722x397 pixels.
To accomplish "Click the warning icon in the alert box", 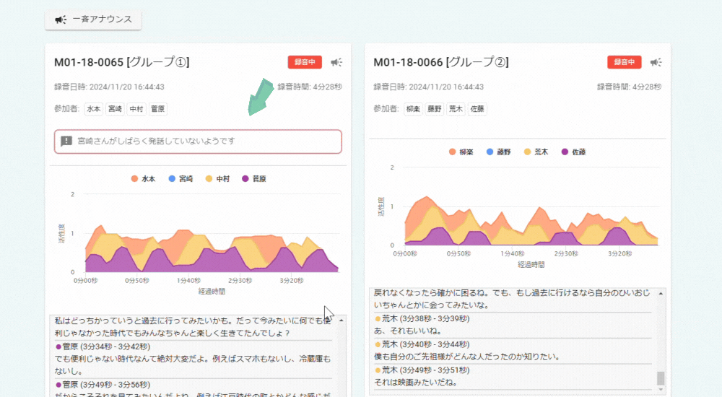I will click(66, 141).
